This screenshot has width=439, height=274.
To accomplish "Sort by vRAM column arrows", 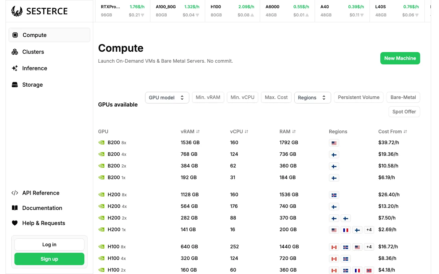I will [198, 132].
